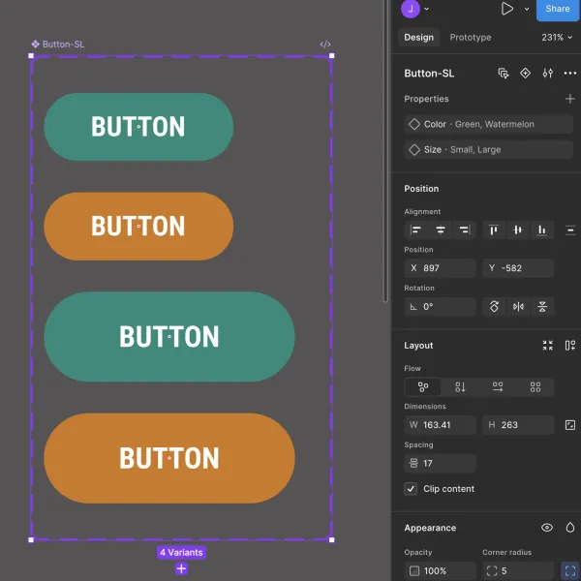Click the flip horizontal icon
This screenshot has width=581, height=581.
[x=518, y=306]
